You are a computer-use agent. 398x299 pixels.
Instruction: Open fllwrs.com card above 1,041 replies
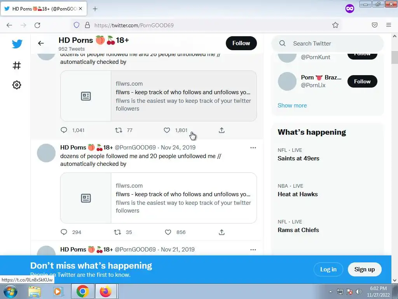[x=159, y=96]
